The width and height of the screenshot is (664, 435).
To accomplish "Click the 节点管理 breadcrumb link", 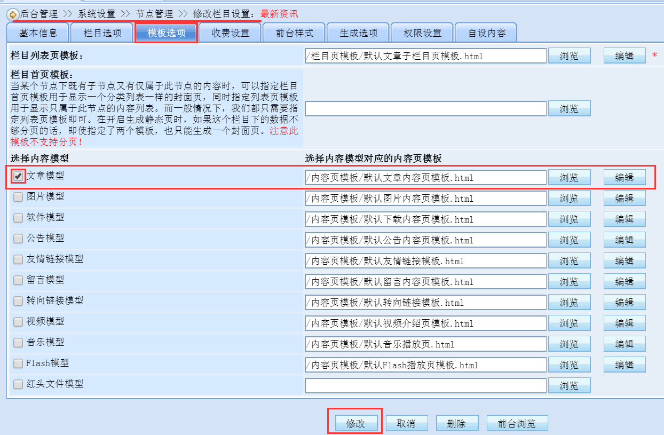I will point(155,14).
